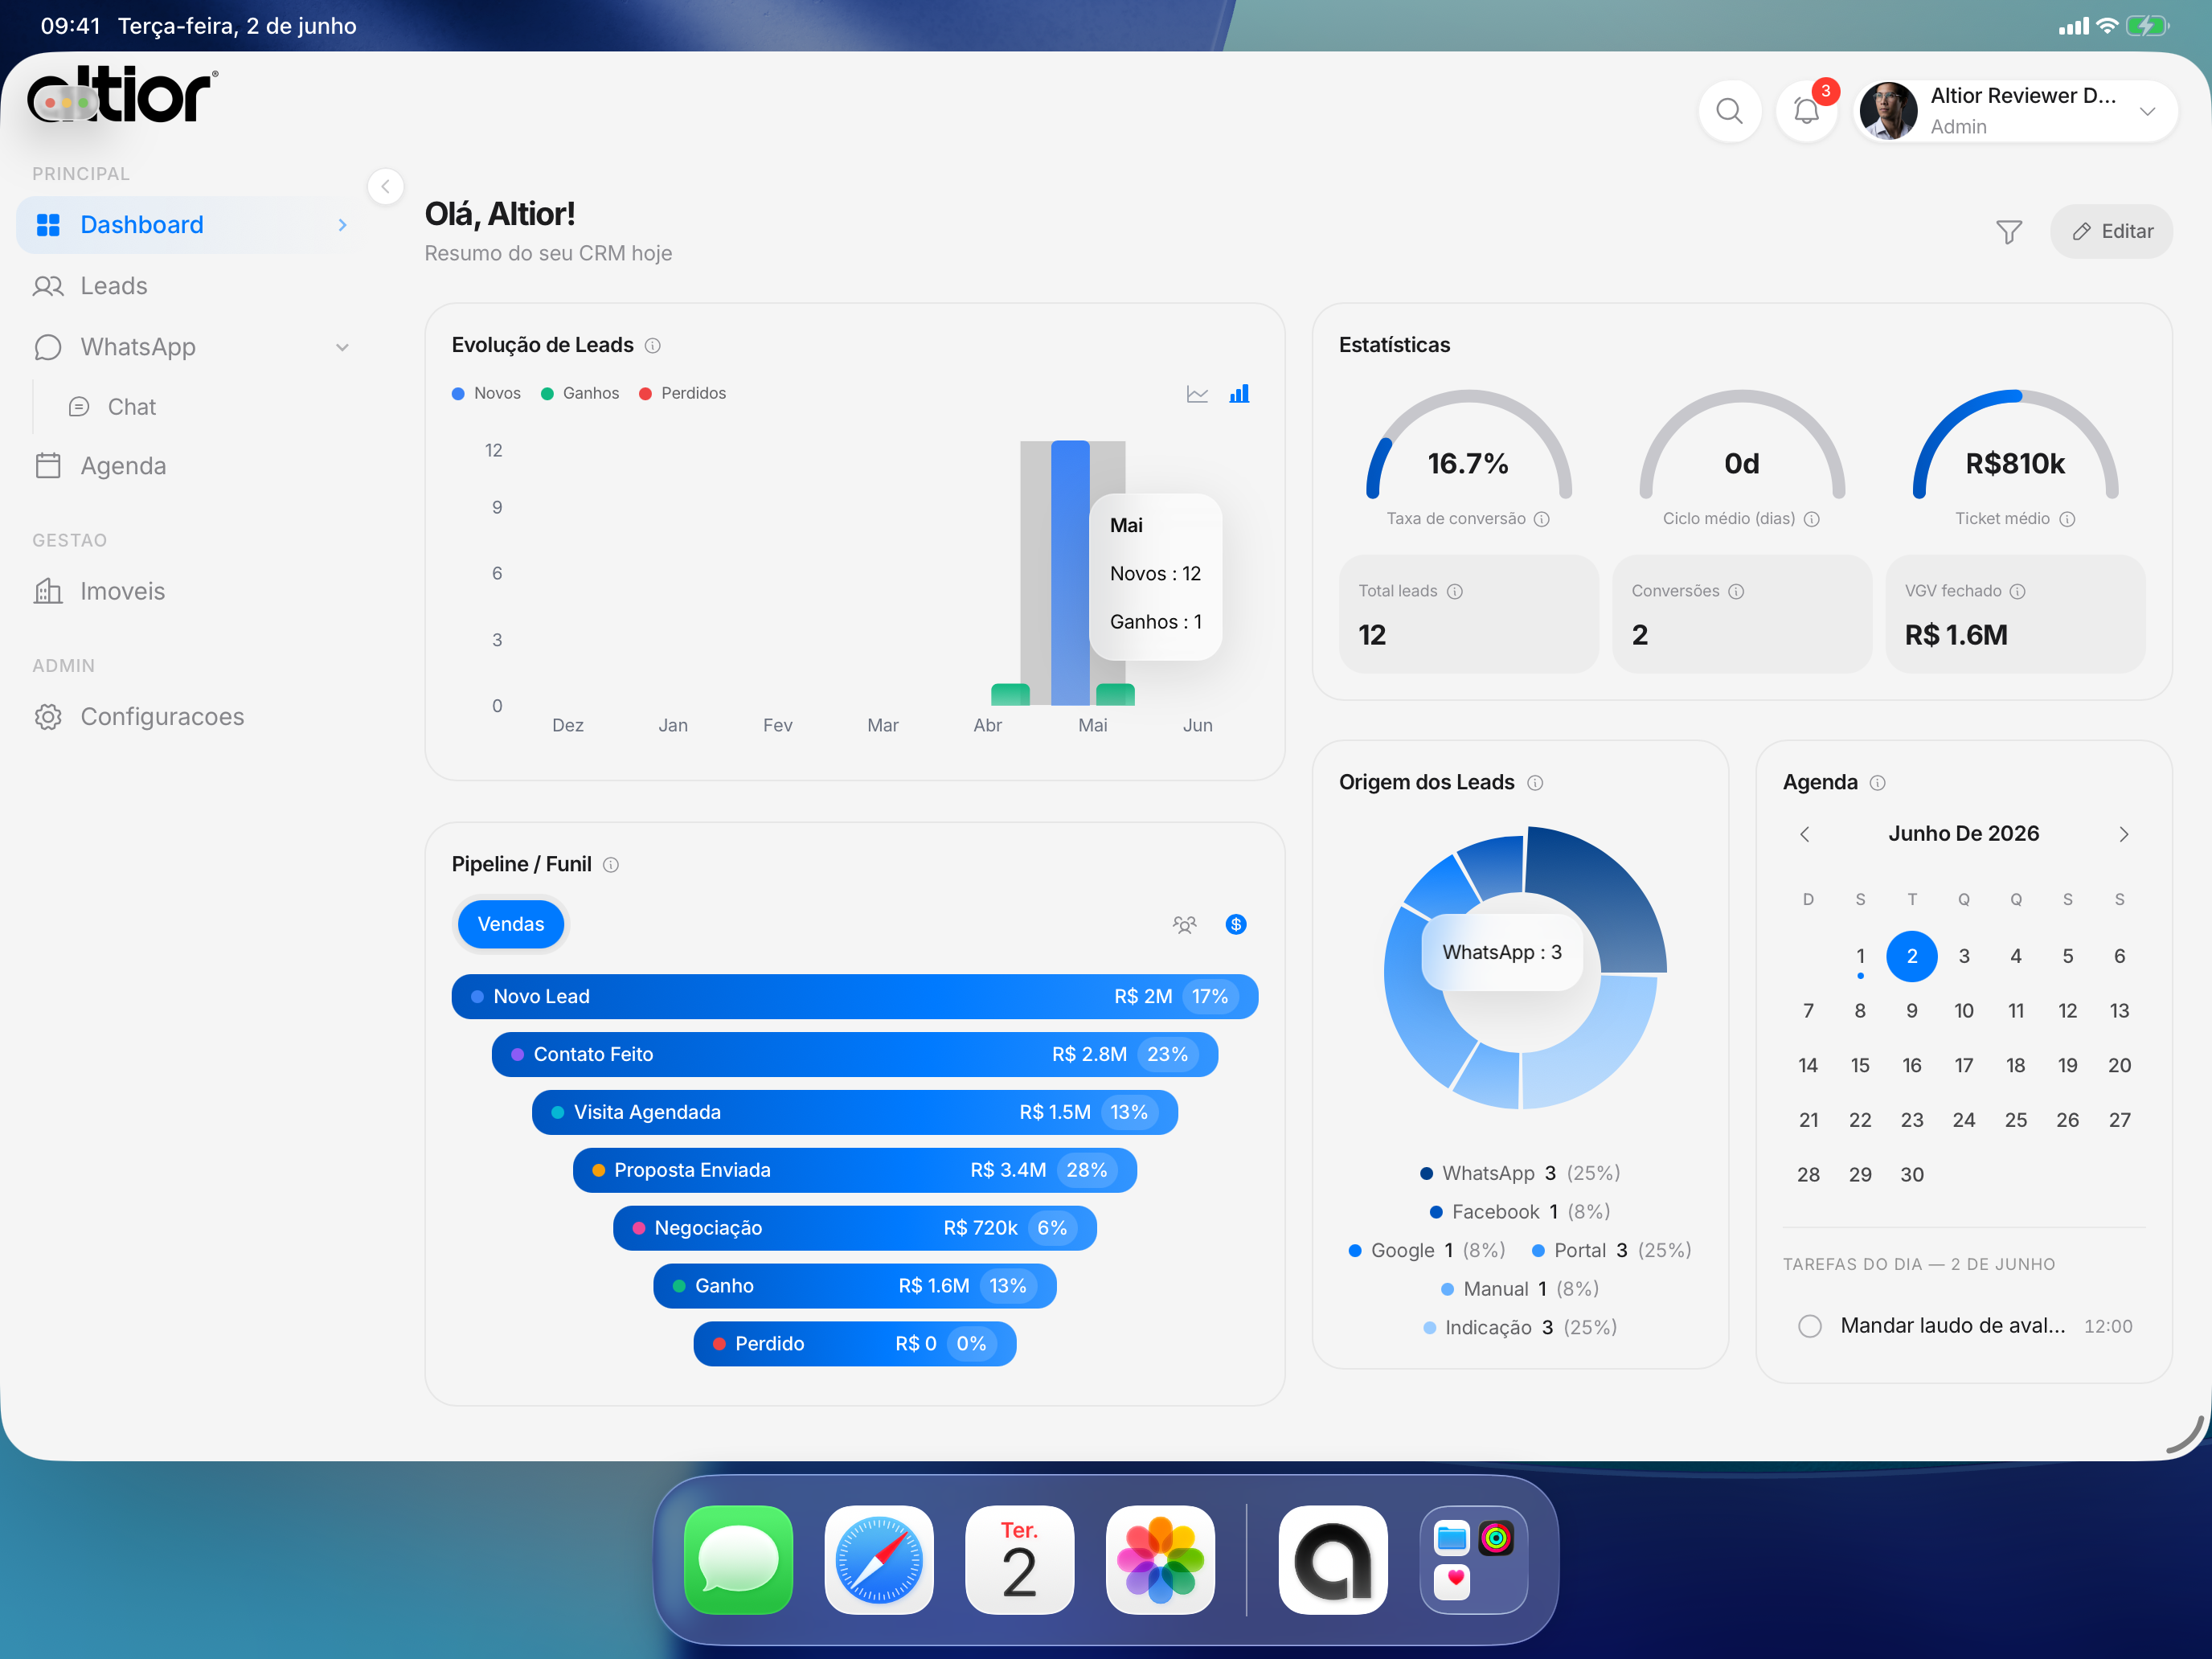Select the Negociação funnel stage
The width and height of the screenshot is (2212, 1659).
coord(855,1228)
